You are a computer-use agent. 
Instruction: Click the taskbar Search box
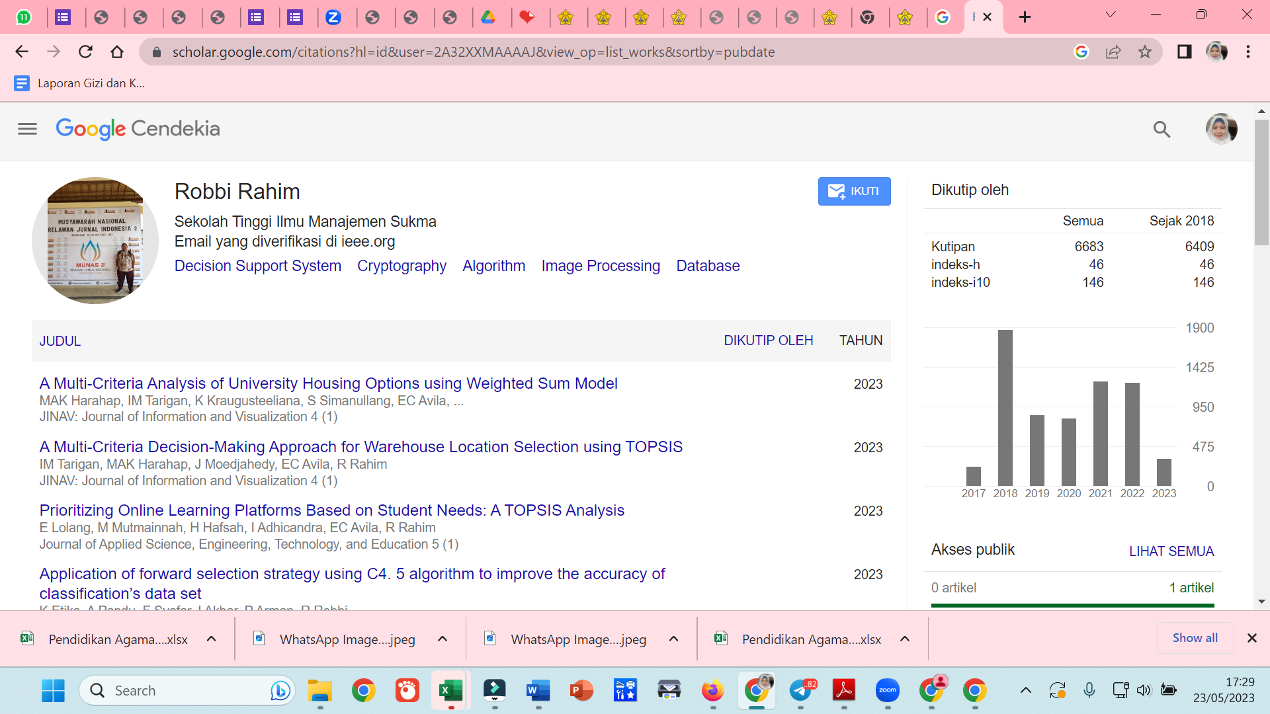pos(187,691)
